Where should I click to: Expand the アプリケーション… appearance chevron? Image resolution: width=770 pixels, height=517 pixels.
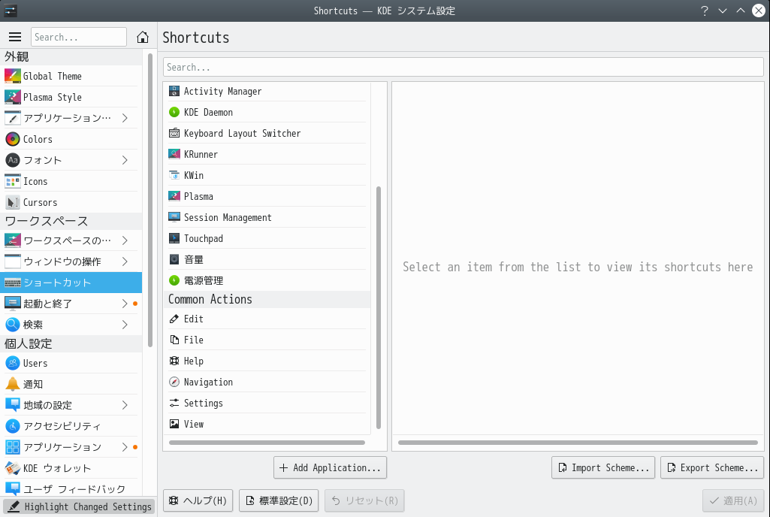(x=125, y=118)
